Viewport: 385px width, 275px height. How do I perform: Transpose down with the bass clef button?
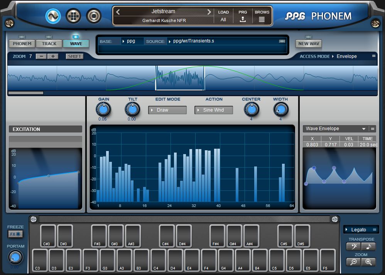pos(354,246)
